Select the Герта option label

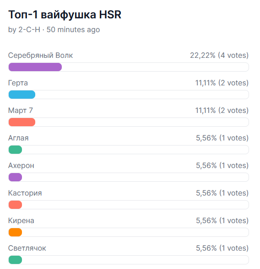coord(18,83)
